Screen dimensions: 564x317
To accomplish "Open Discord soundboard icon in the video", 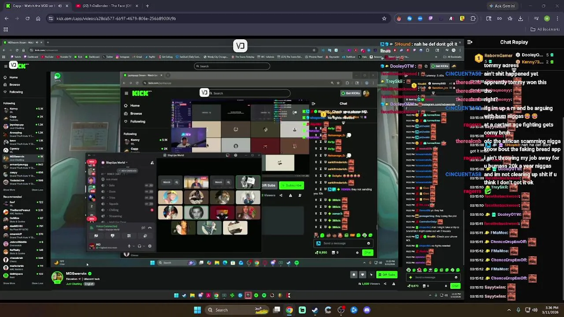I will [145, 236].
